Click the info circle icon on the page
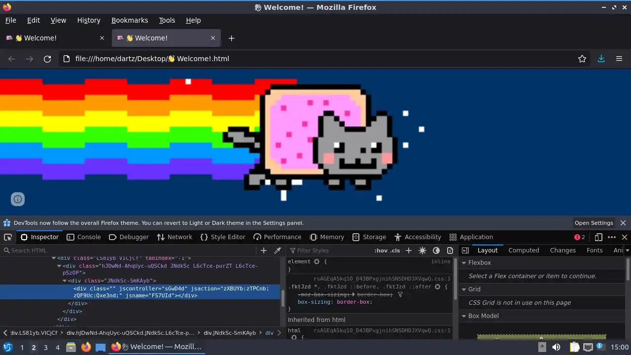This screenshot has width=631, height=355. point(18,199)
